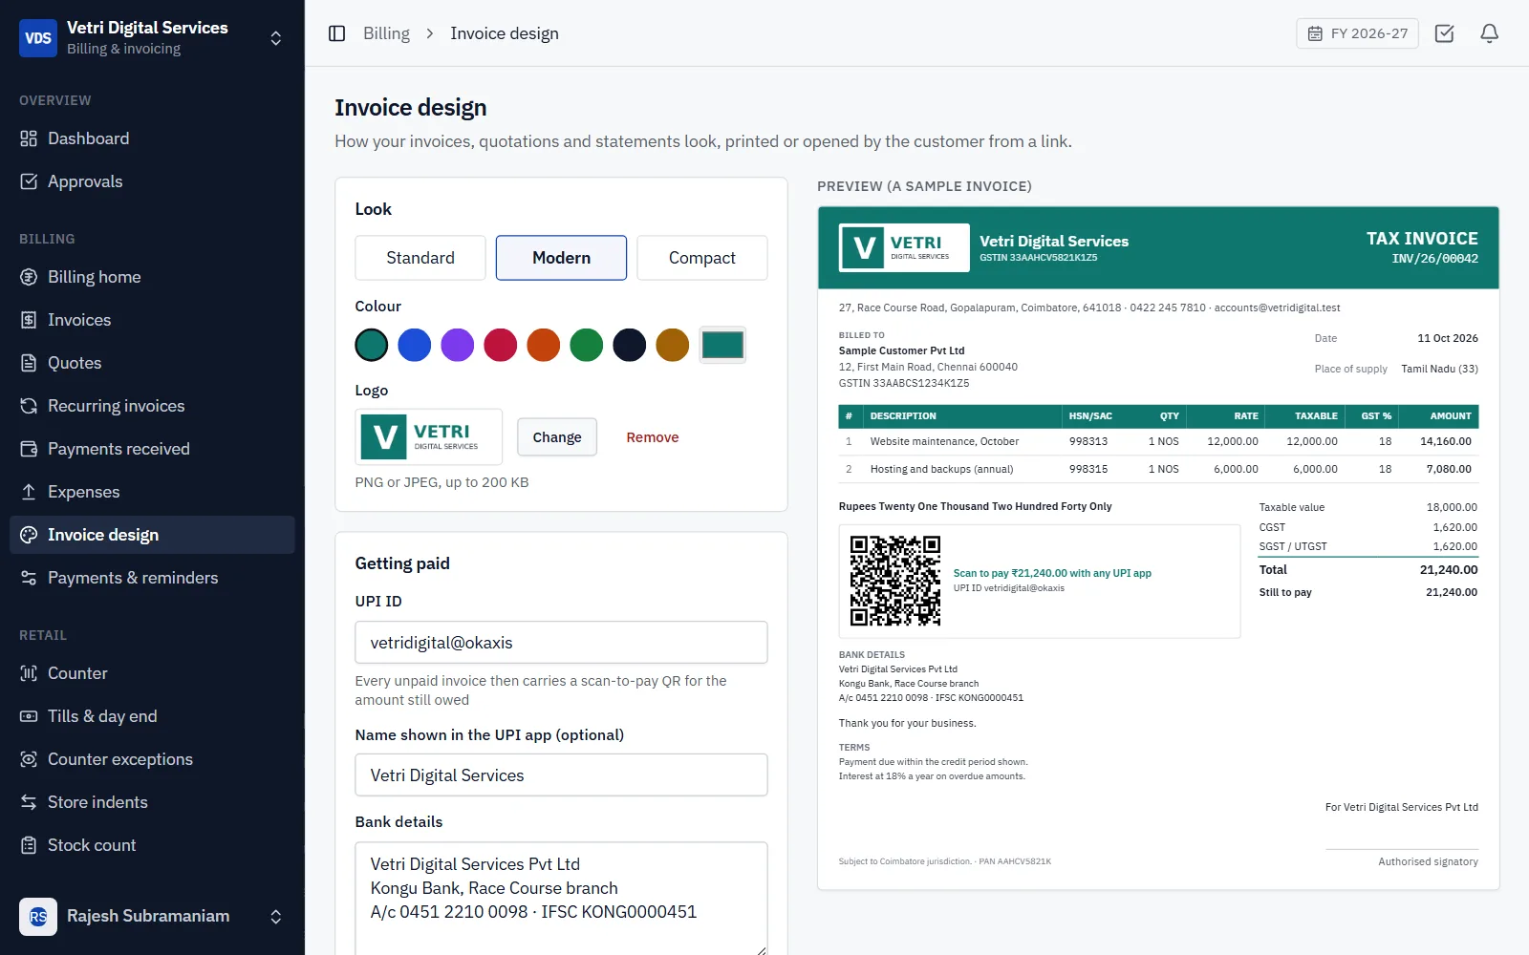Expand the Vetri Digital Services company switcher
Image resolution: width=1529 pixels, height=955 pixels.
tap(152, 38)
